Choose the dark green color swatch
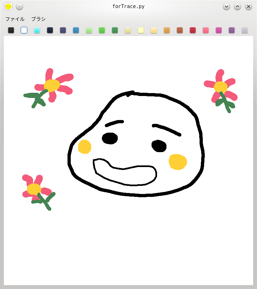Image resolution: width=257 pixels, height=289 pixels. coord(115,30)
